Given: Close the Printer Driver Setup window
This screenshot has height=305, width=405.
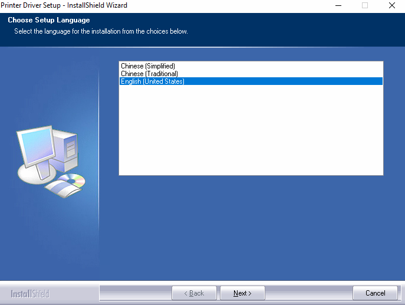Looking at the screenshot, I should 391,5.
